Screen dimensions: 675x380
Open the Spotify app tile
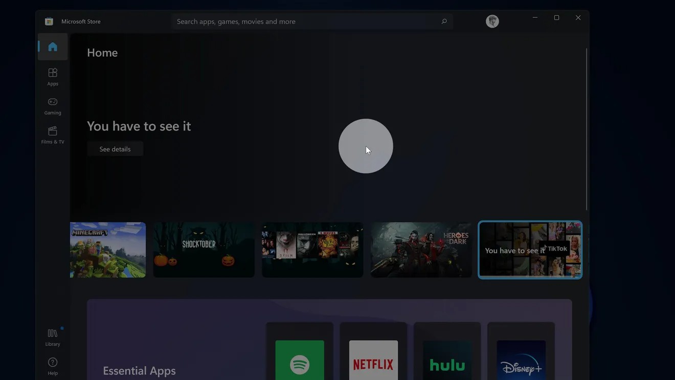(x=300, y=351)
